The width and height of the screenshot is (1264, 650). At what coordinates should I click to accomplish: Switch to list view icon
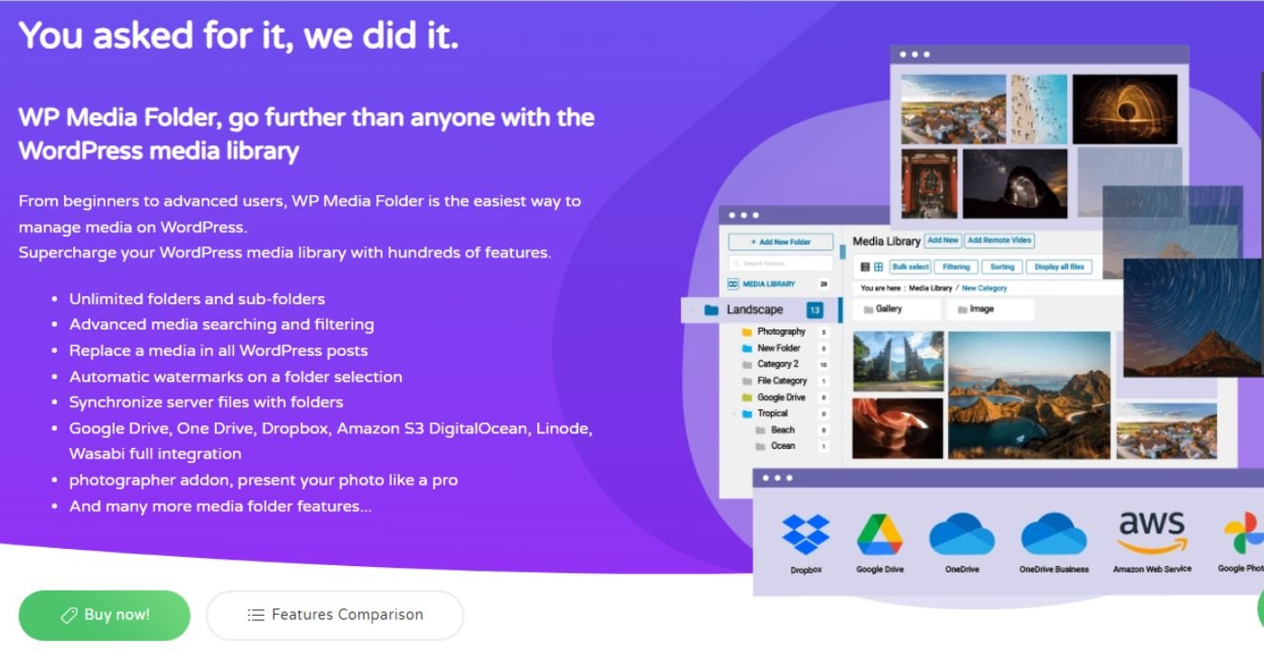865,267
